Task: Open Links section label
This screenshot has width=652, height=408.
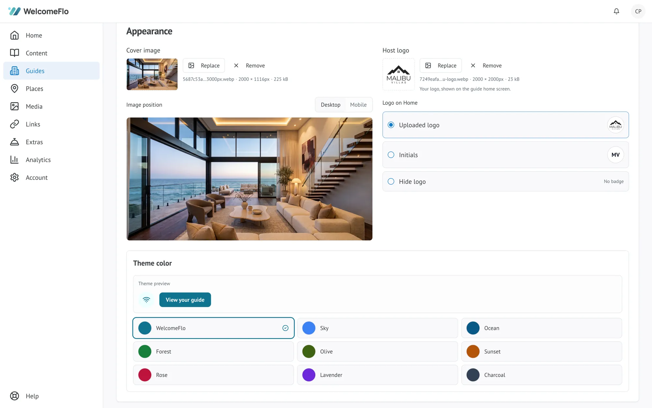Action: pyautogui.click(x=33, y=124)
